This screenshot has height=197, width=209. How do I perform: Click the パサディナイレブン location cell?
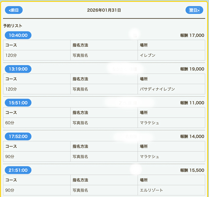(x=157, y=89)
